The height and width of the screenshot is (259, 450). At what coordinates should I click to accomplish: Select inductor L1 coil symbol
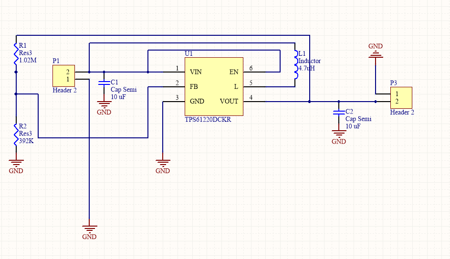[x=295, y=64]
